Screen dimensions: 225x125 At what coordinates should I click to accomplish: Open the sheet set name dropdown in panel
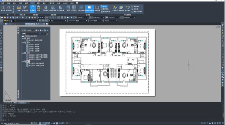pos(28,30)
